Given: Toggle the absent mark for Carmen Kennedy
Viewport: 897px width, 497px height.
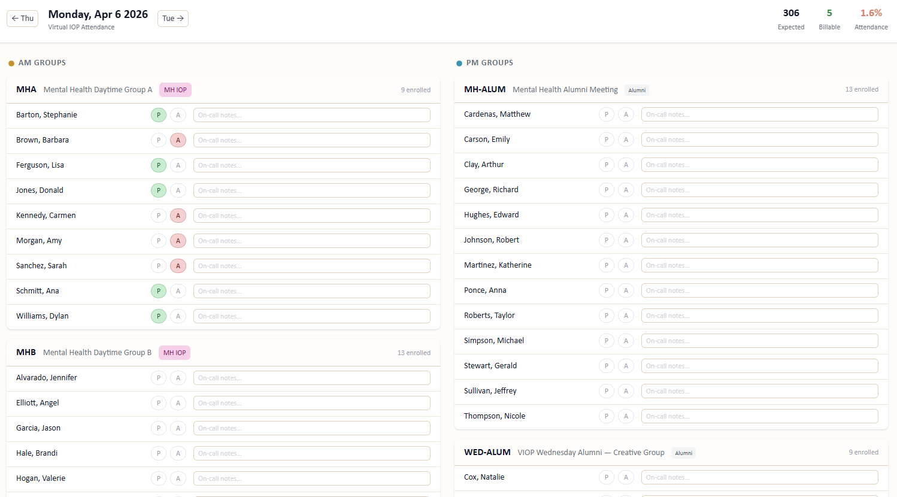Looking at the screenshot, I should (x=178, y=215).
